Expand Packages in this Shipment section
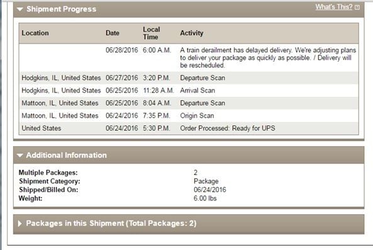 click(x=19, y=224)
